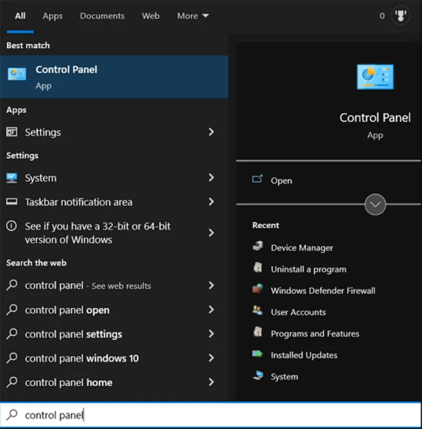Expand the Taskbar notification area chevron
Screen dimensions: 422x429
click(211, 202)
